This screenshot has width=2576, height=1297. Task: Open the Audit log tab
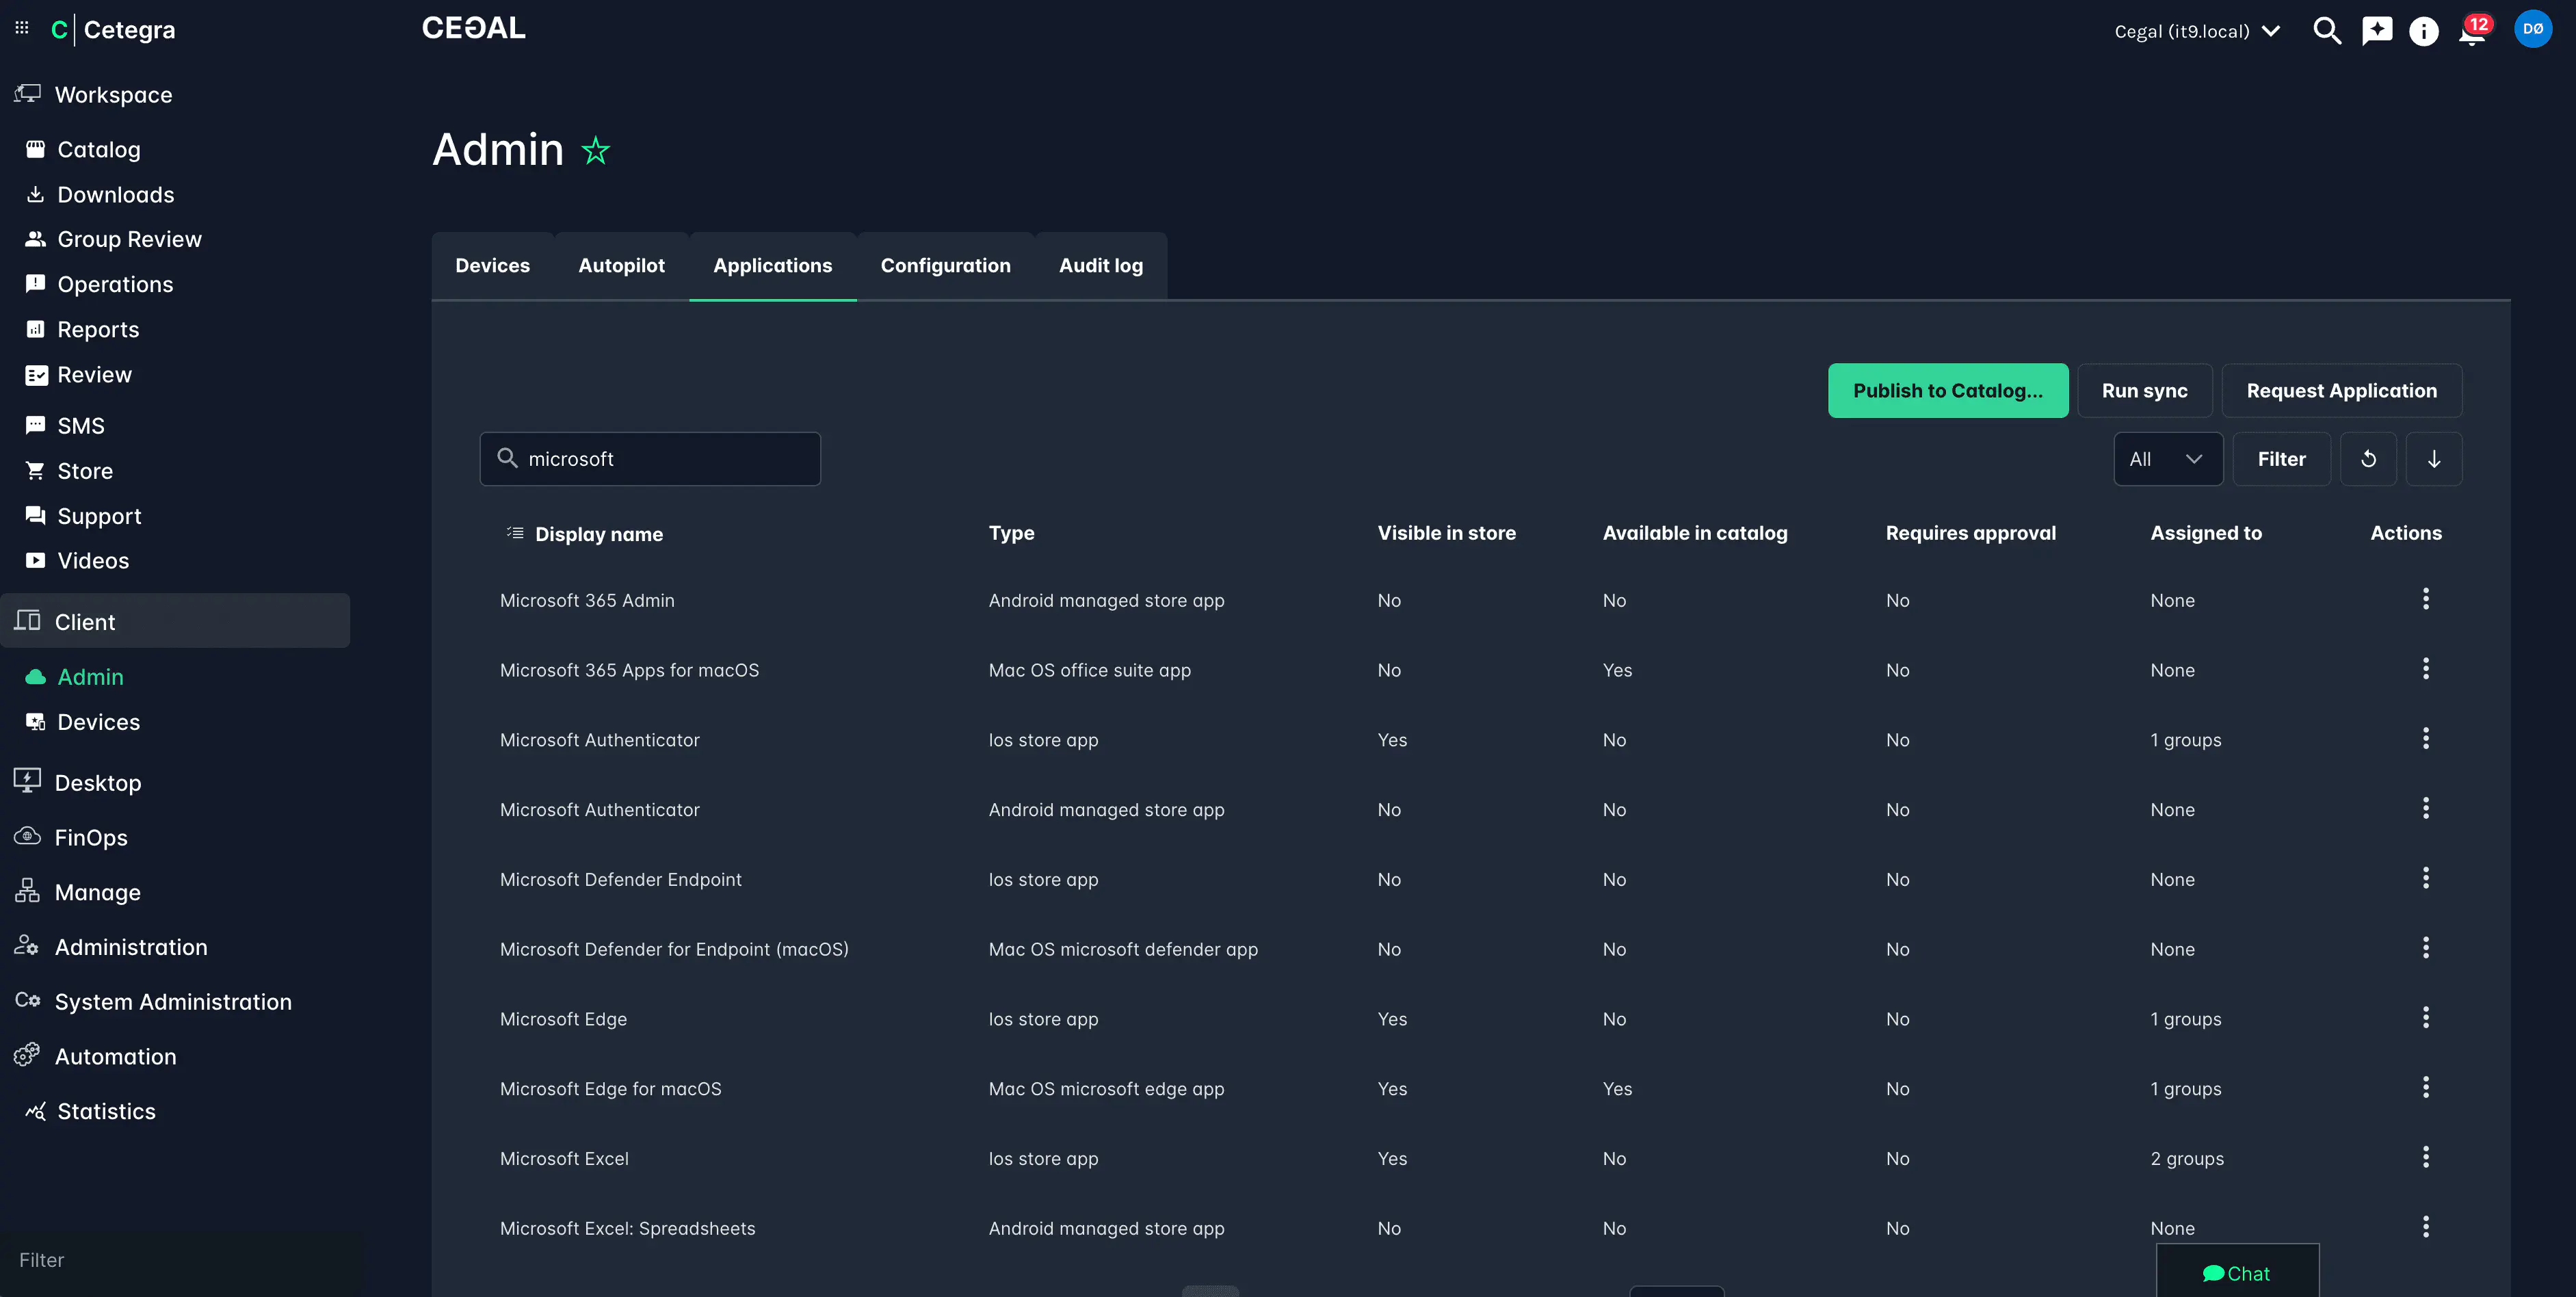tap(1100, 266)
